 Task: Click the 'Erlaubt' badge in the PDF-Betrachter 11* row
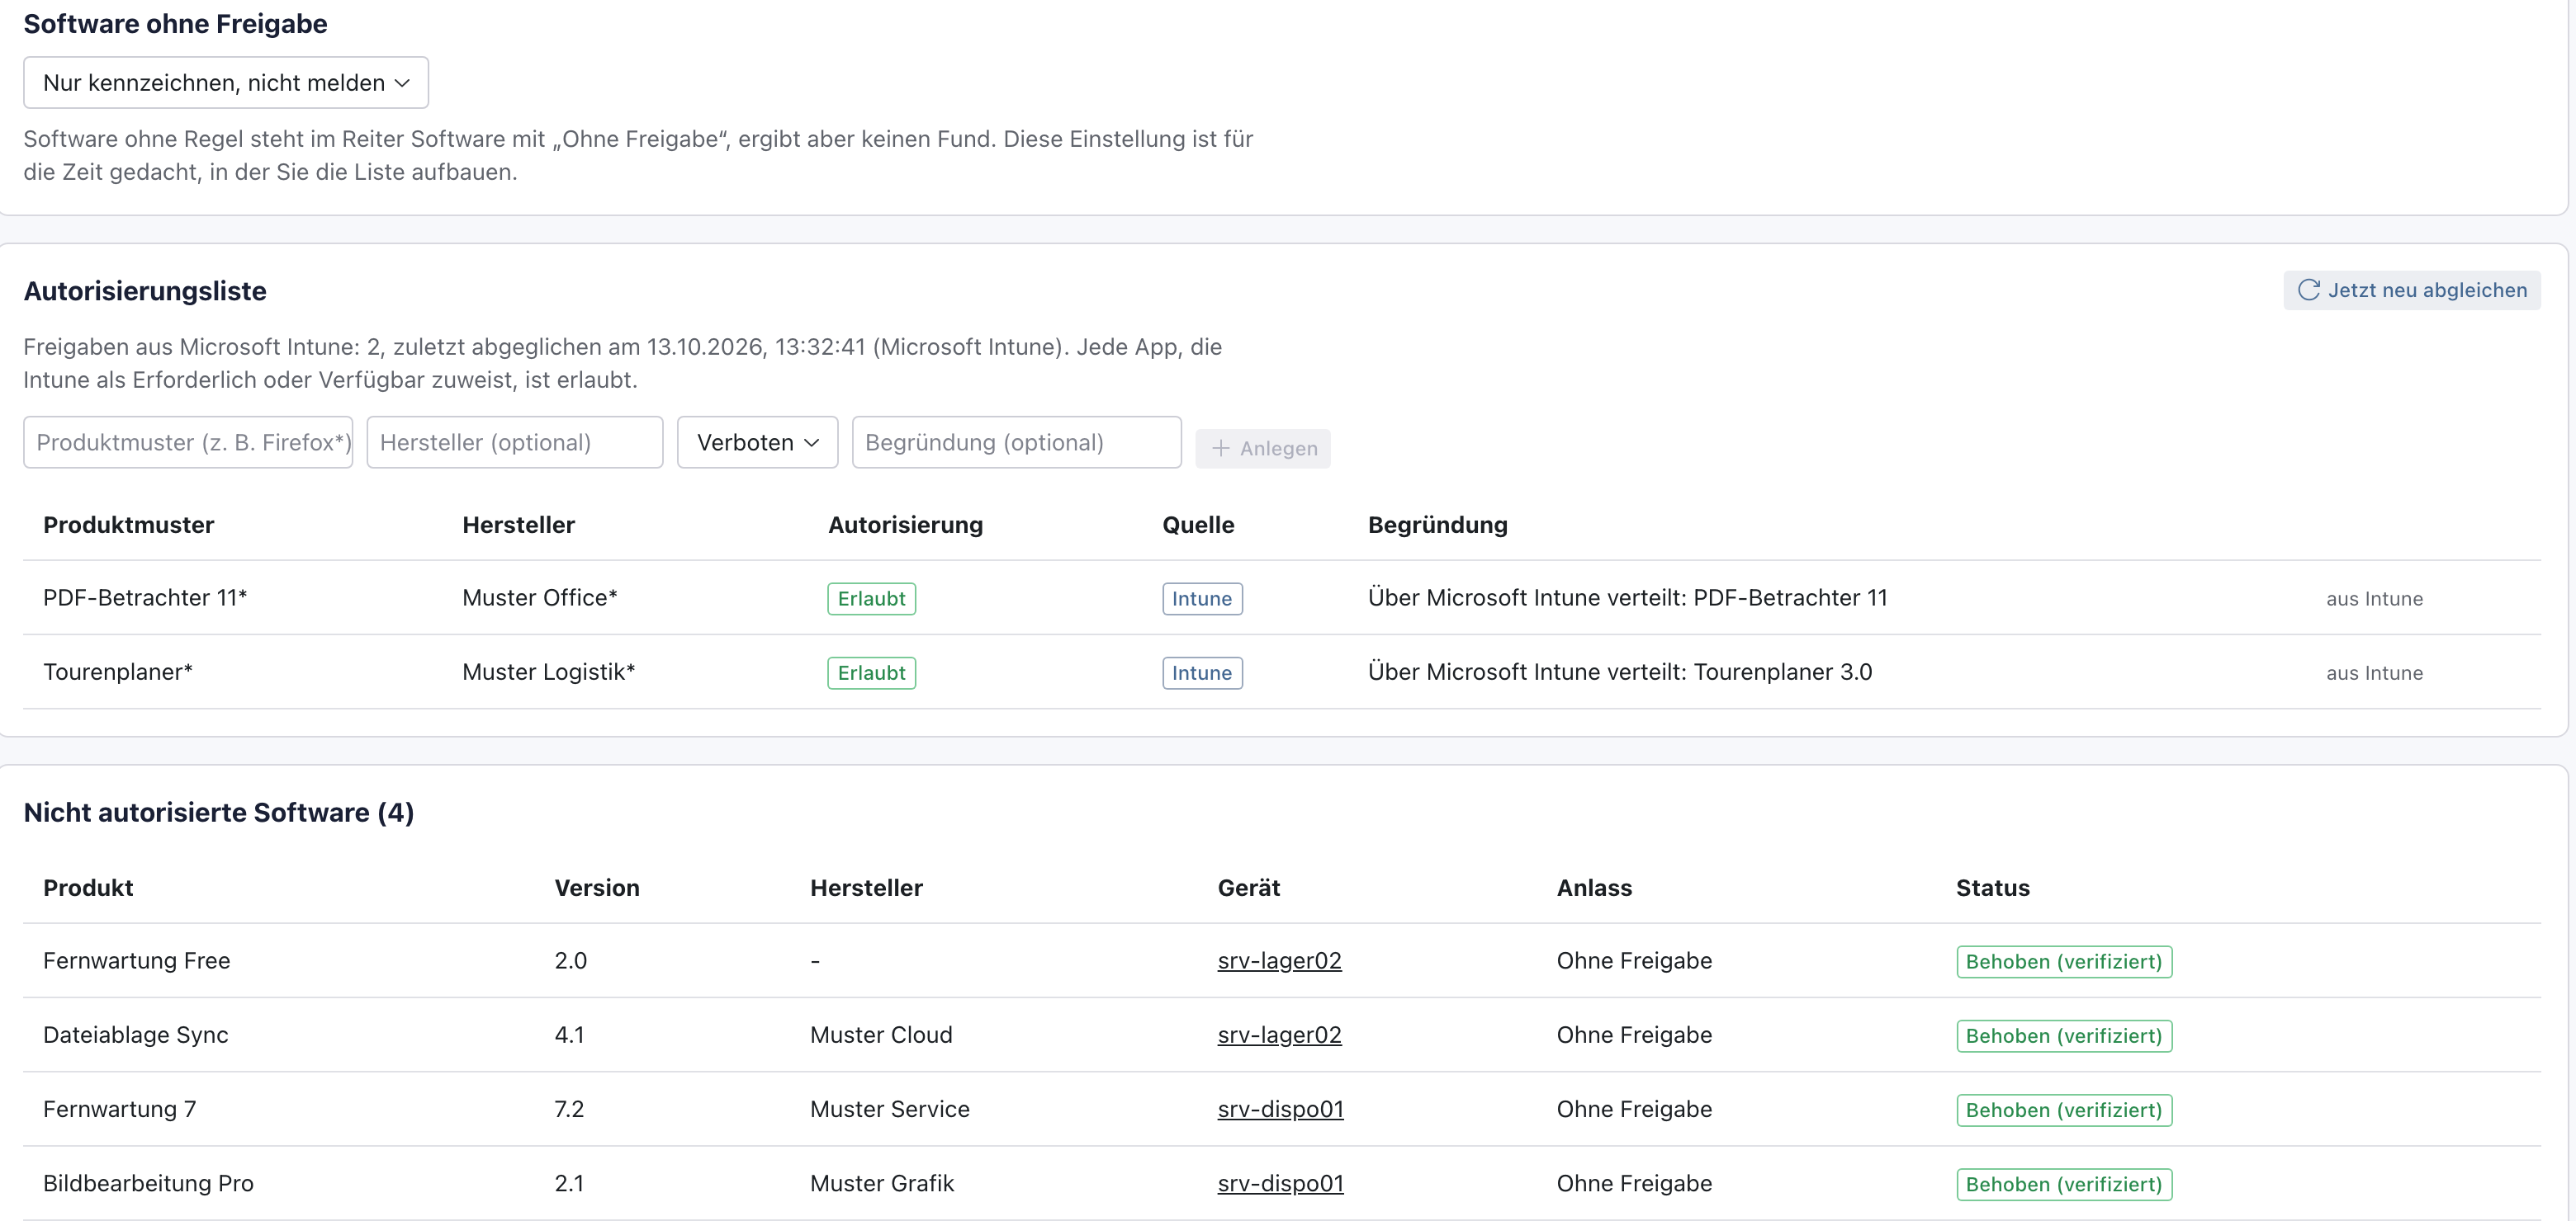pos(871,598)
